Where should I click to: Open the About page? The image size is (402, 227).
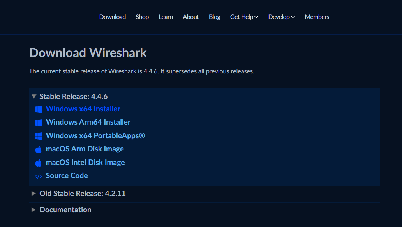[191, 17]
